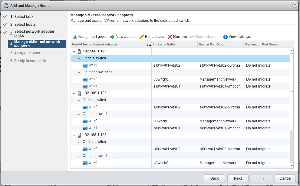Select the host icon for 192.168.1.122
Screen dimensions: 300x186
(x=79, y=93)
